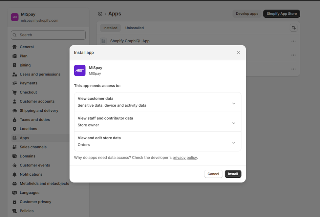Click the 'Orders' permission text
The height and width of the screenshot is (217, 320).
point(84,145)
